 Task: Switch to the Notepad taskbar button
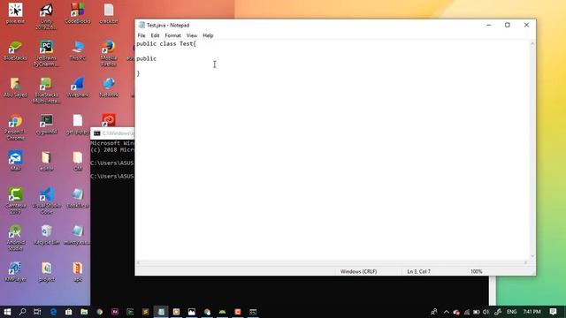[161, 312]
